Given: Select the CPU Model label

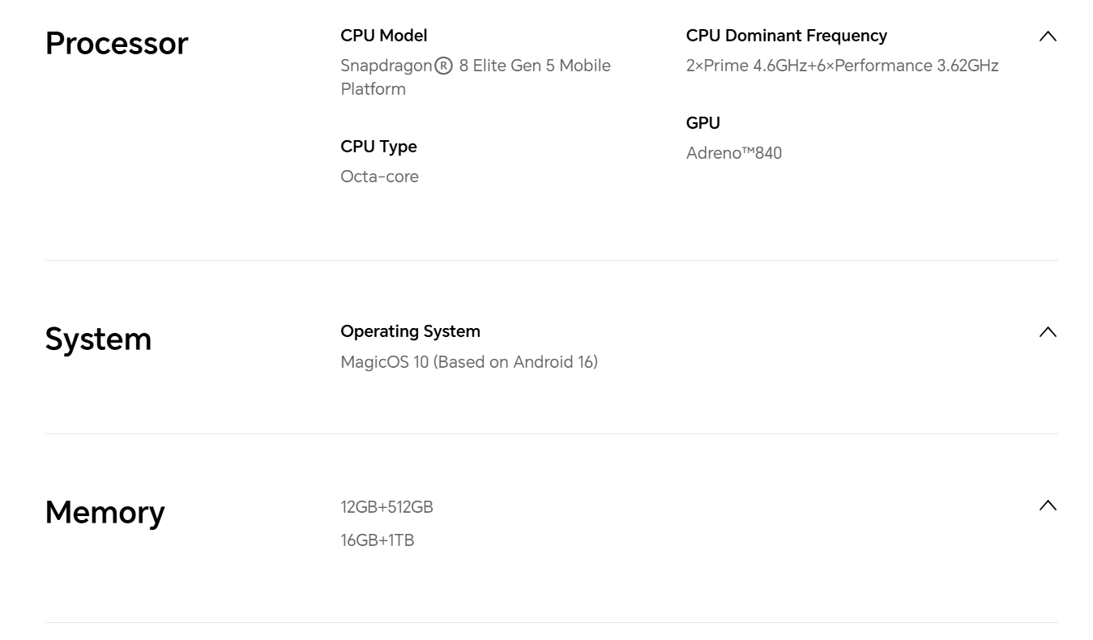Looking at the screenshot, I should (x=384, y=36).
